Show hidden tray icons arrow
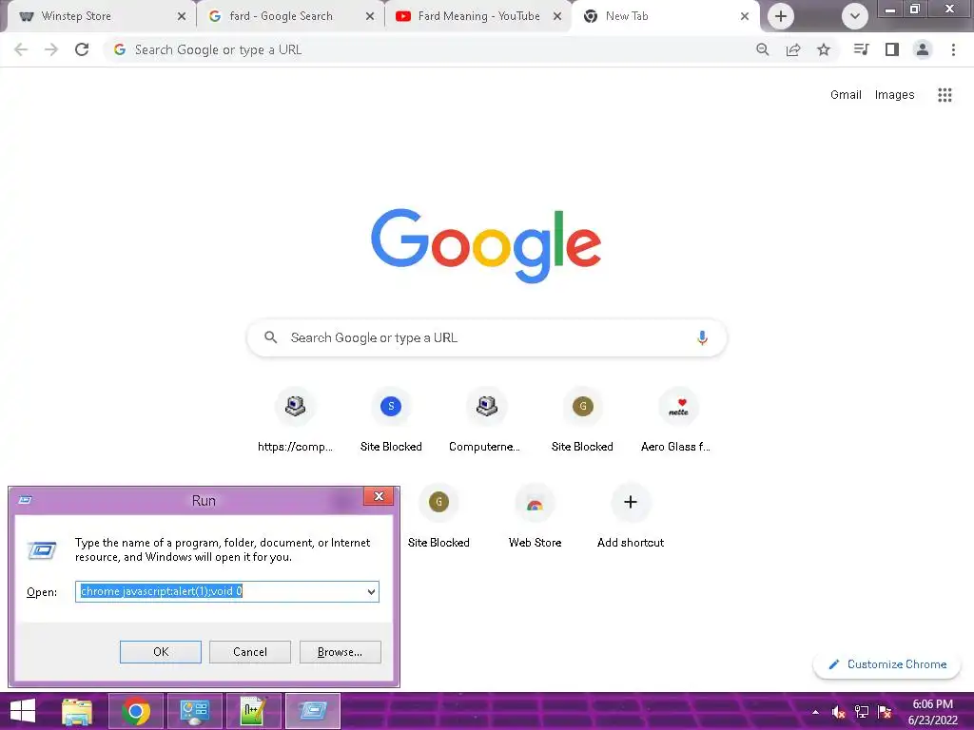974x730 pixels. [815, 712]
